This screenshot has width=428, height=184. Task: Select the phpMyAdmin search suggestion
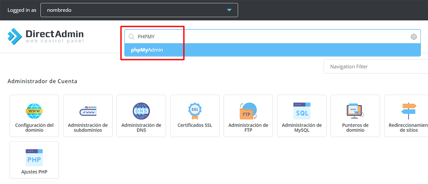click(x=272, y=50)
